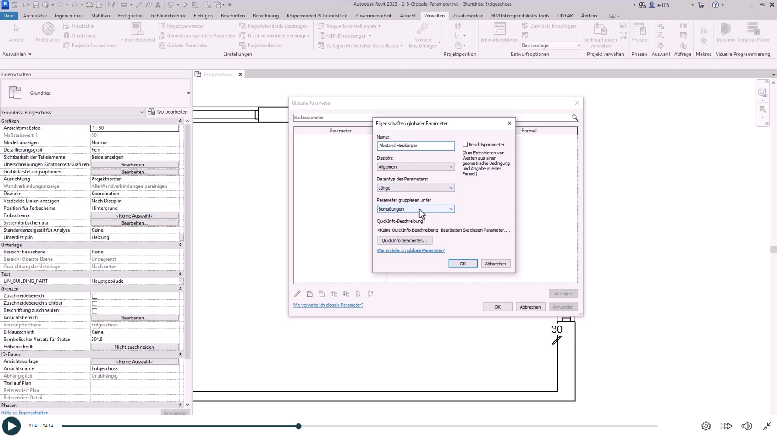Open the Disziplin dropdown
This screenshot has height=437, width=777.
tap(415, 167)
